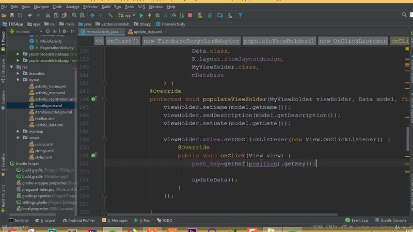
Task: Open the app run configuration dropdown
Action: point(127,15)
